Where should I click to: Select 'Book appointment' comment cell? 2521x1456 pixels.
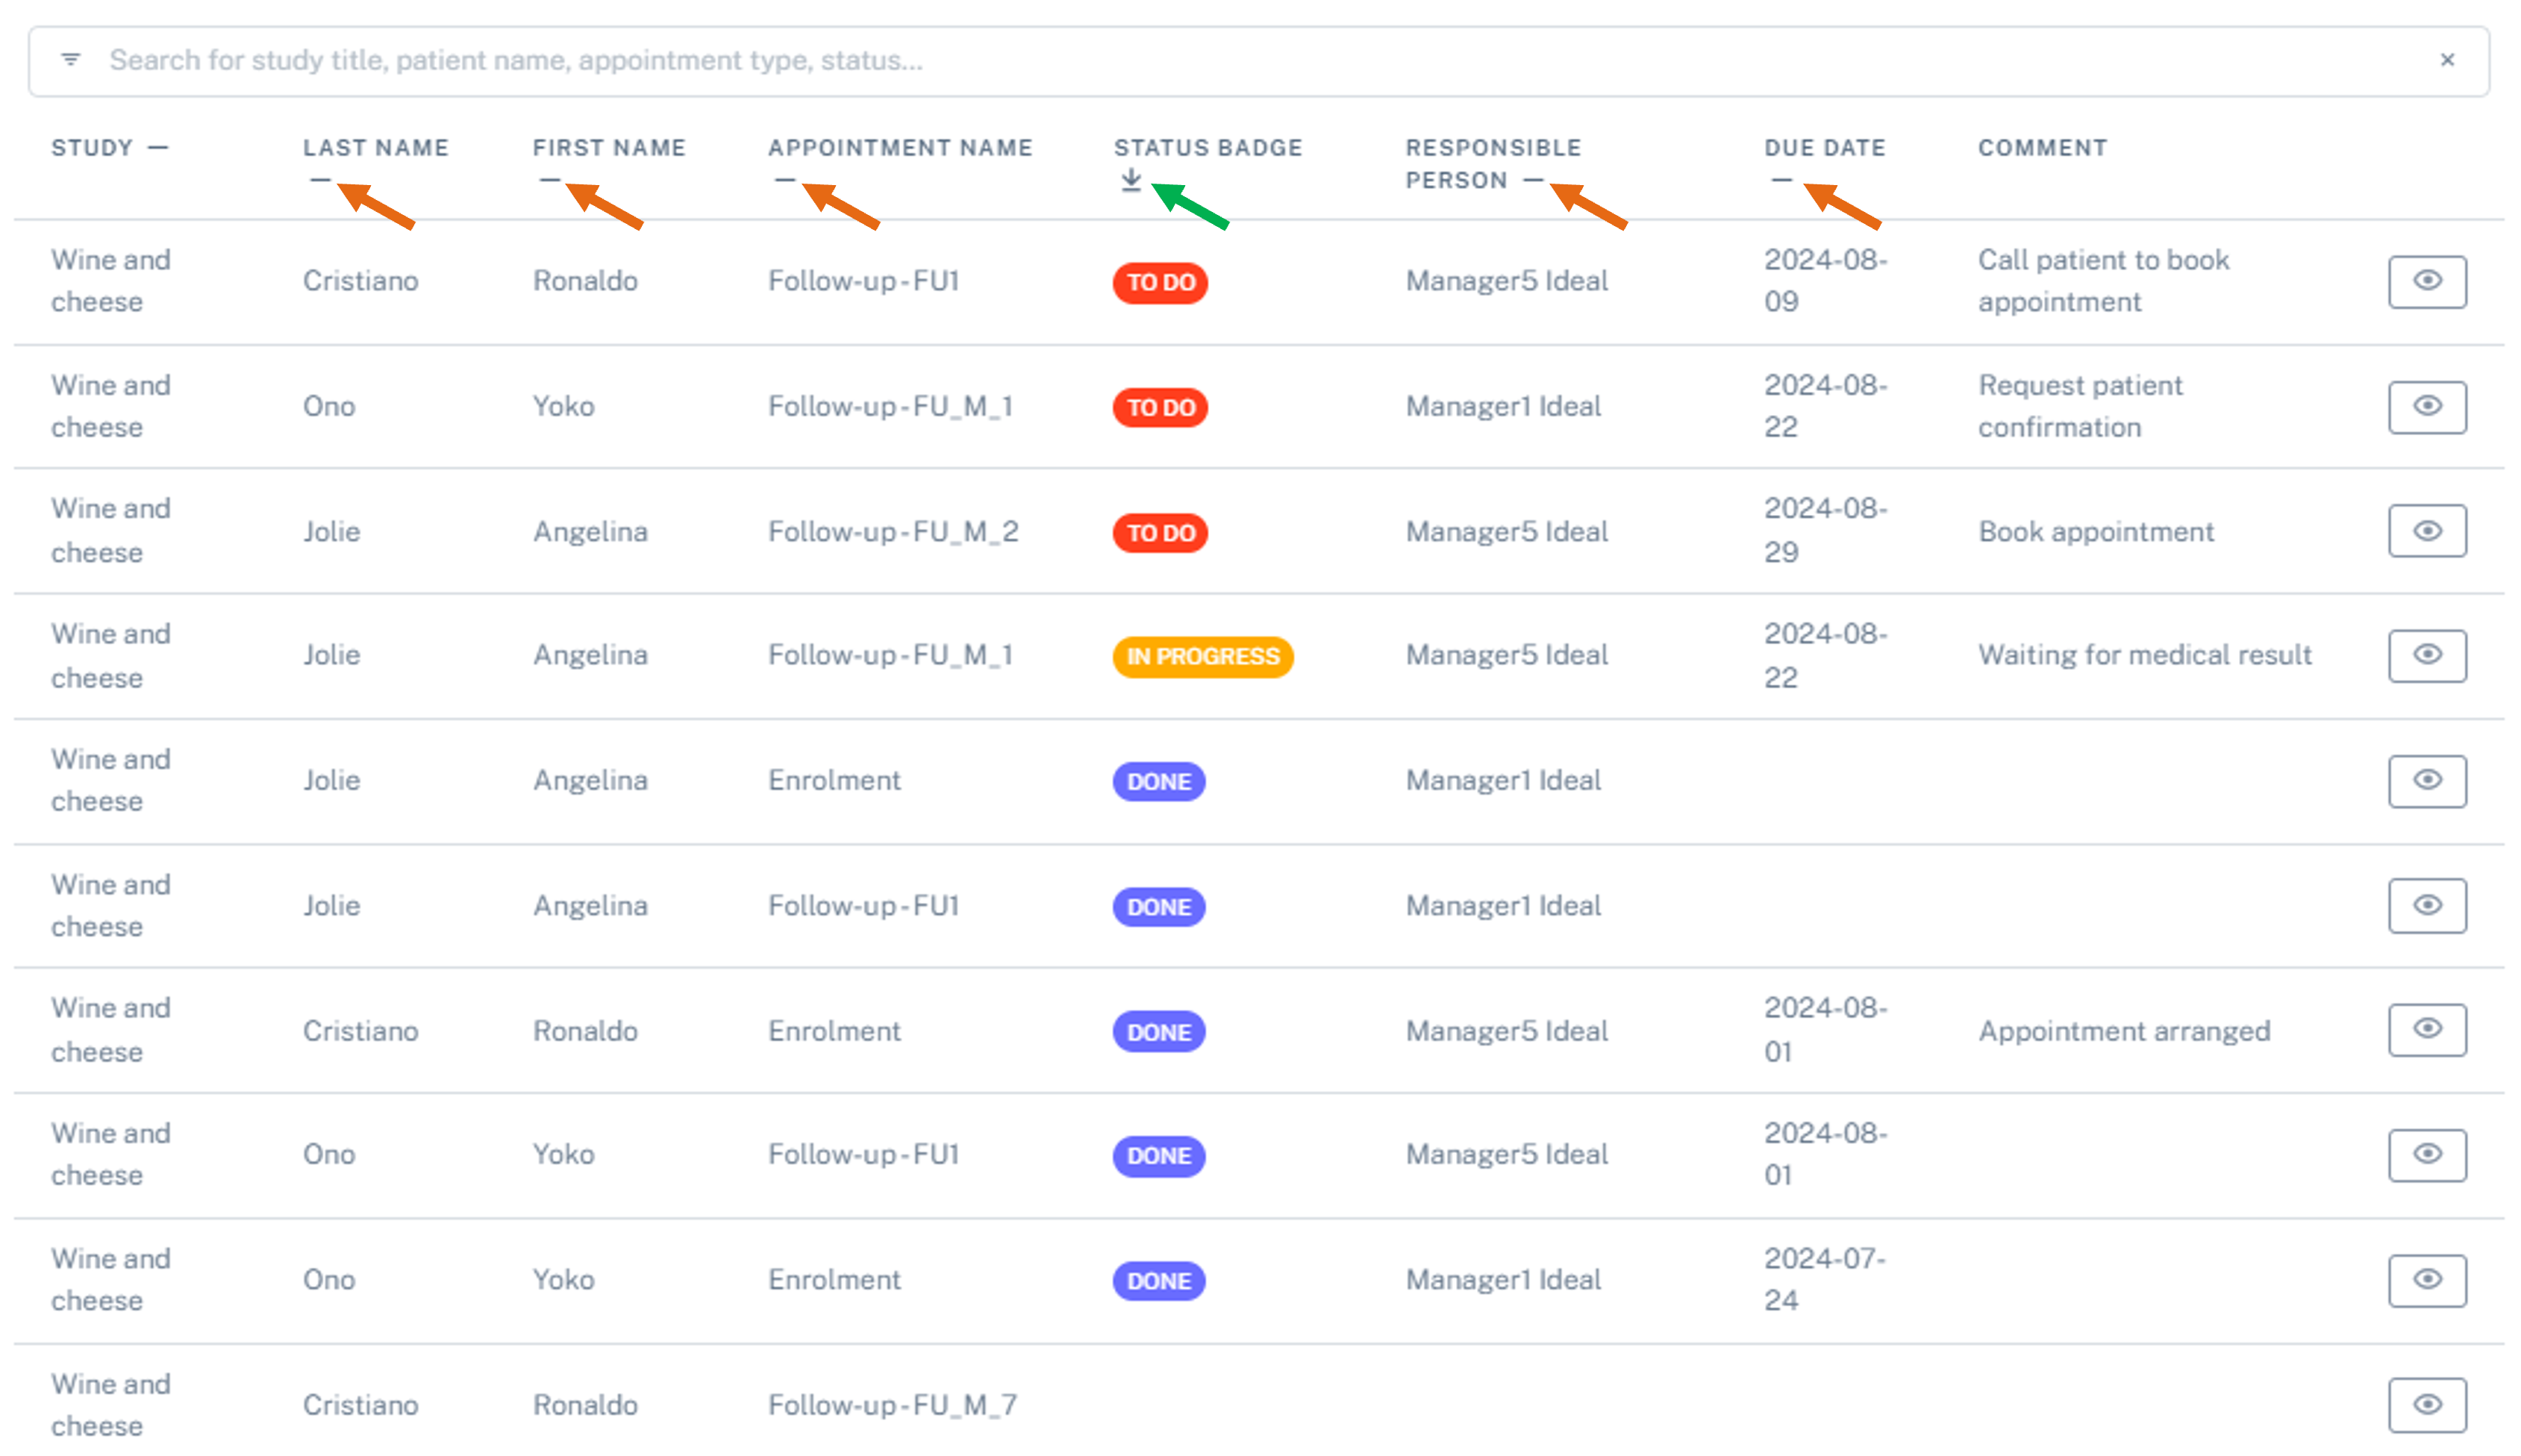2096,532
